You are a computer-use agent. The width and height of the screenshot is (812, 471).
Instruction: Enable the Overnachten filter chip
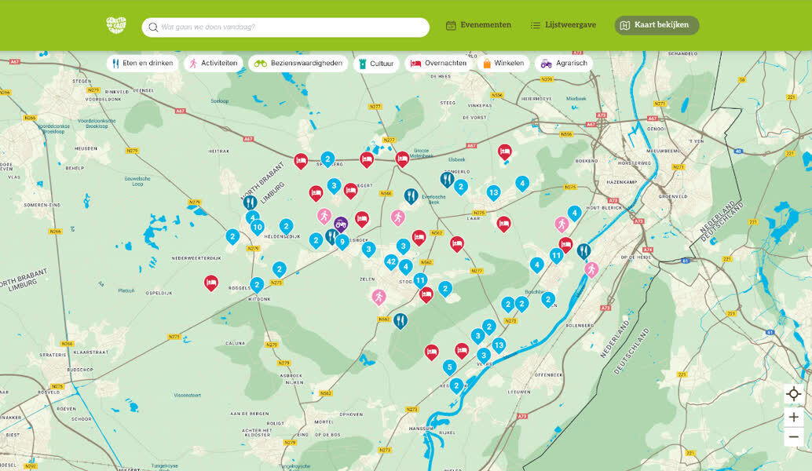(x=438, y=64)
